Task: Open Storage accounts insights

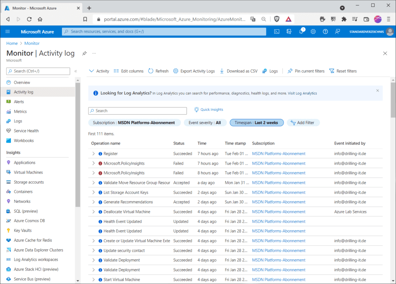Action: pyautogui.click(x=29, y=182)
